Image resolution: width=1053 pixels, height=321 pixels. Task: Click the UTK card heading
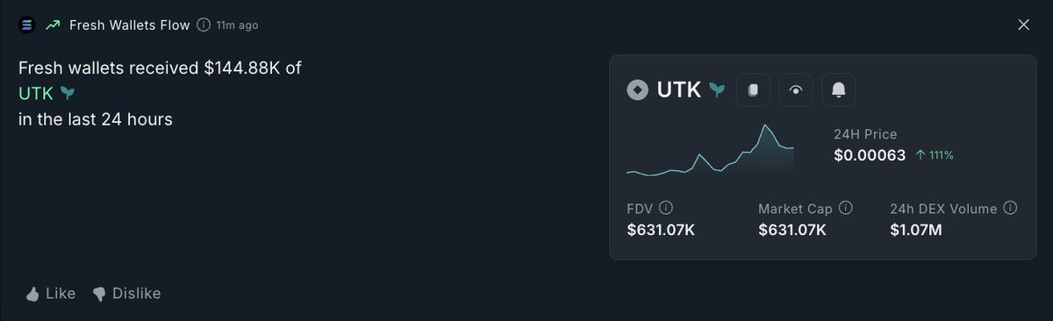678,89
